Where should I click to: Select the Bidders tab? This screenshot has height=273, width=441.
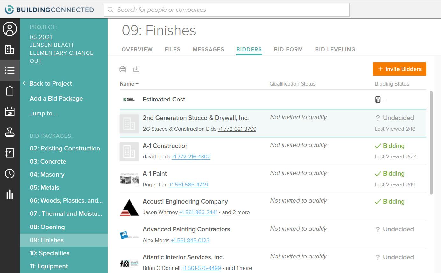pos(249,49)
